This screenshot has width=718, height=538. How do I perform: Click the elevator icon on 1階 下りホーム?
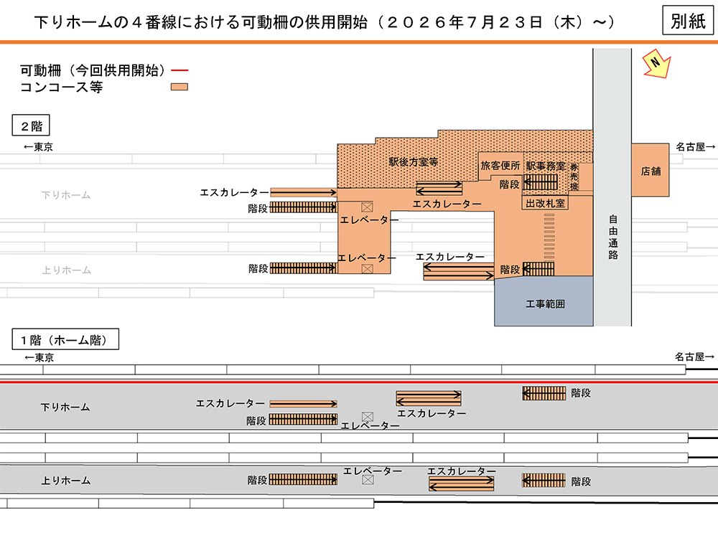tap(368, 417)
